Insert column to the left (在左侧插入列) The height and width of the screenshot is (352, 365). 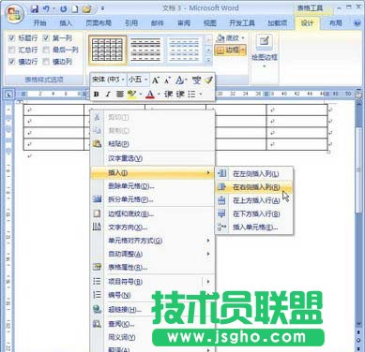(254, 173)
